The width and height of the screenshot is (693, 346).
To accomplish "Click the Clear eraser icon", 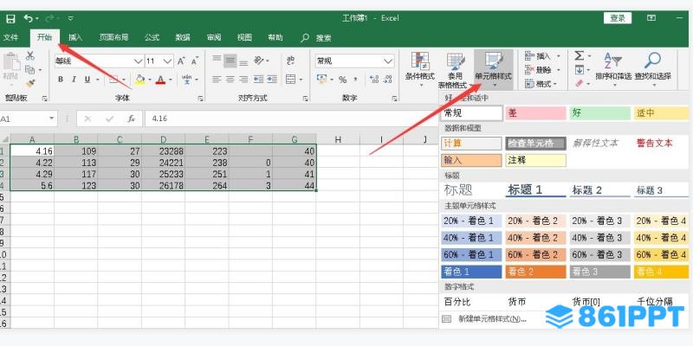I will pos(579,83).
